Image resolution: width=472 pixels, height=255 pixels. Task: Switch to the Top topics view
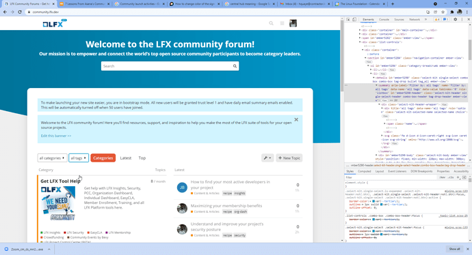click(x=142, y=157)
